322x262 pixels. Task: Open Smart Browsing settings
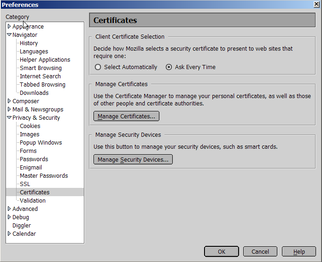(x=41, y=68)
